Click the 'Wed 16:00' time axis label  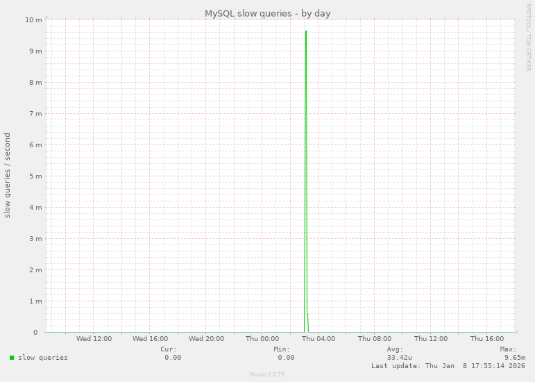pyautogui.click(x=150, y=339)
